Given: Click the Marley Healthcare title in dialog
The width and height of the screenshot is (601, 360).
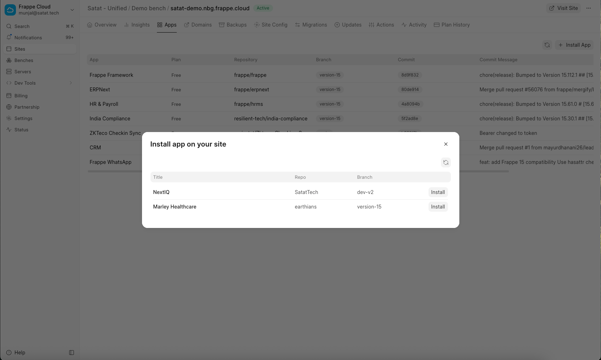Looking at the screenshot, I should click(175, 207).
